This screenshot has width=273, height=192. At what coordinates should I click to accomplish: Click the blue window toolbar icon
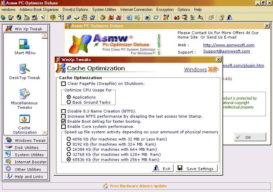click(x=156, y=17)
